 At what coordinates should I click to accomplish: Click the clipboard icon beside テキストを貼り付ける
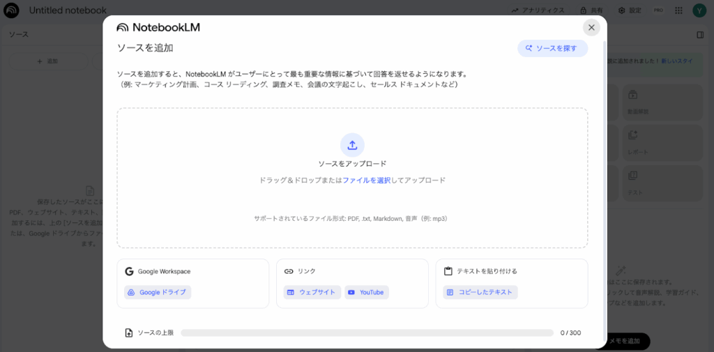[448, 271]
